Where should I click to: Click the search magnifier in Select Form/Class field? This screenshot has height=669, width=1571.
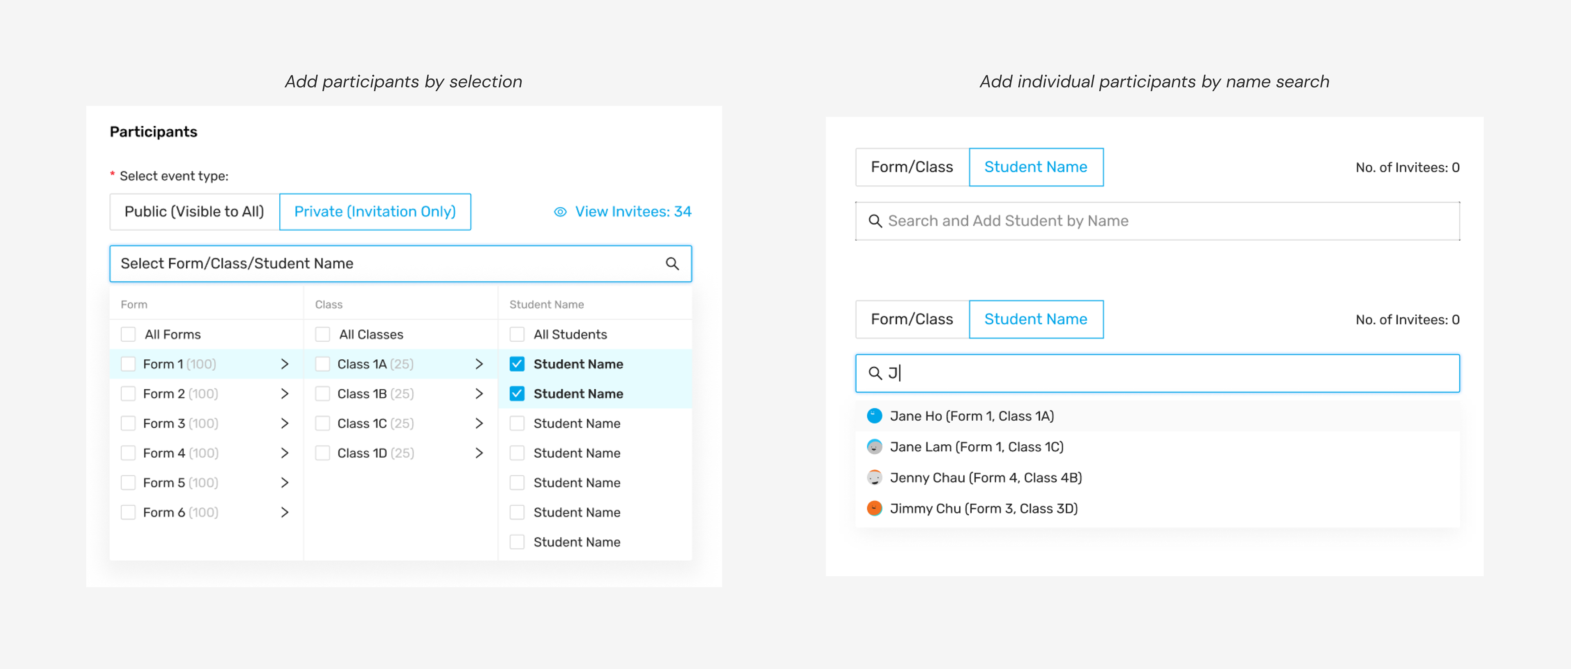[x=672, y=264]
